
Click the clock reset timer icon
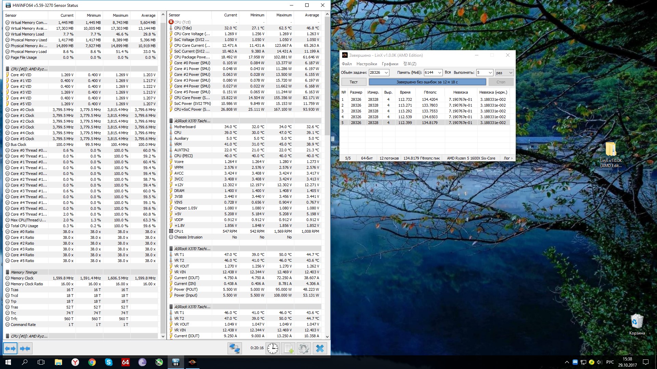[x=273, y=348]
